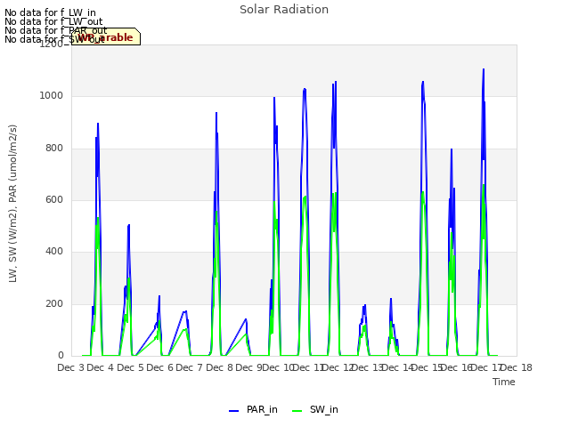The image size is (570, 427).
Task: Click the Time x-axis label
Action: (504, 382)
